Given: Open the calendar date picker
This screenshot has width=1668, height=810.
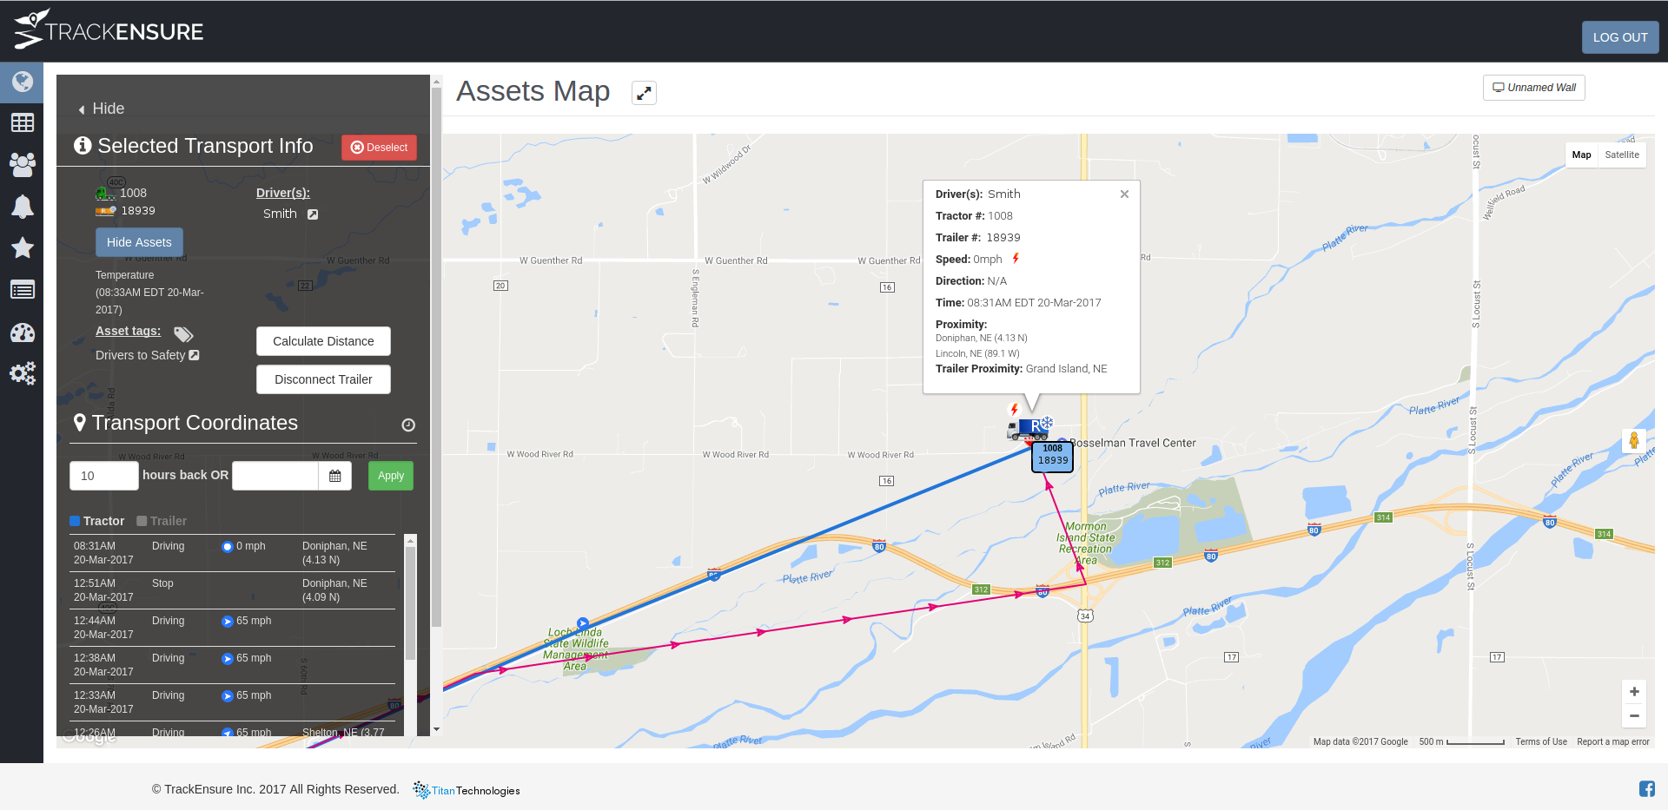Looking at the screenshot, I should pyautogui.click(x=335, y=476).
